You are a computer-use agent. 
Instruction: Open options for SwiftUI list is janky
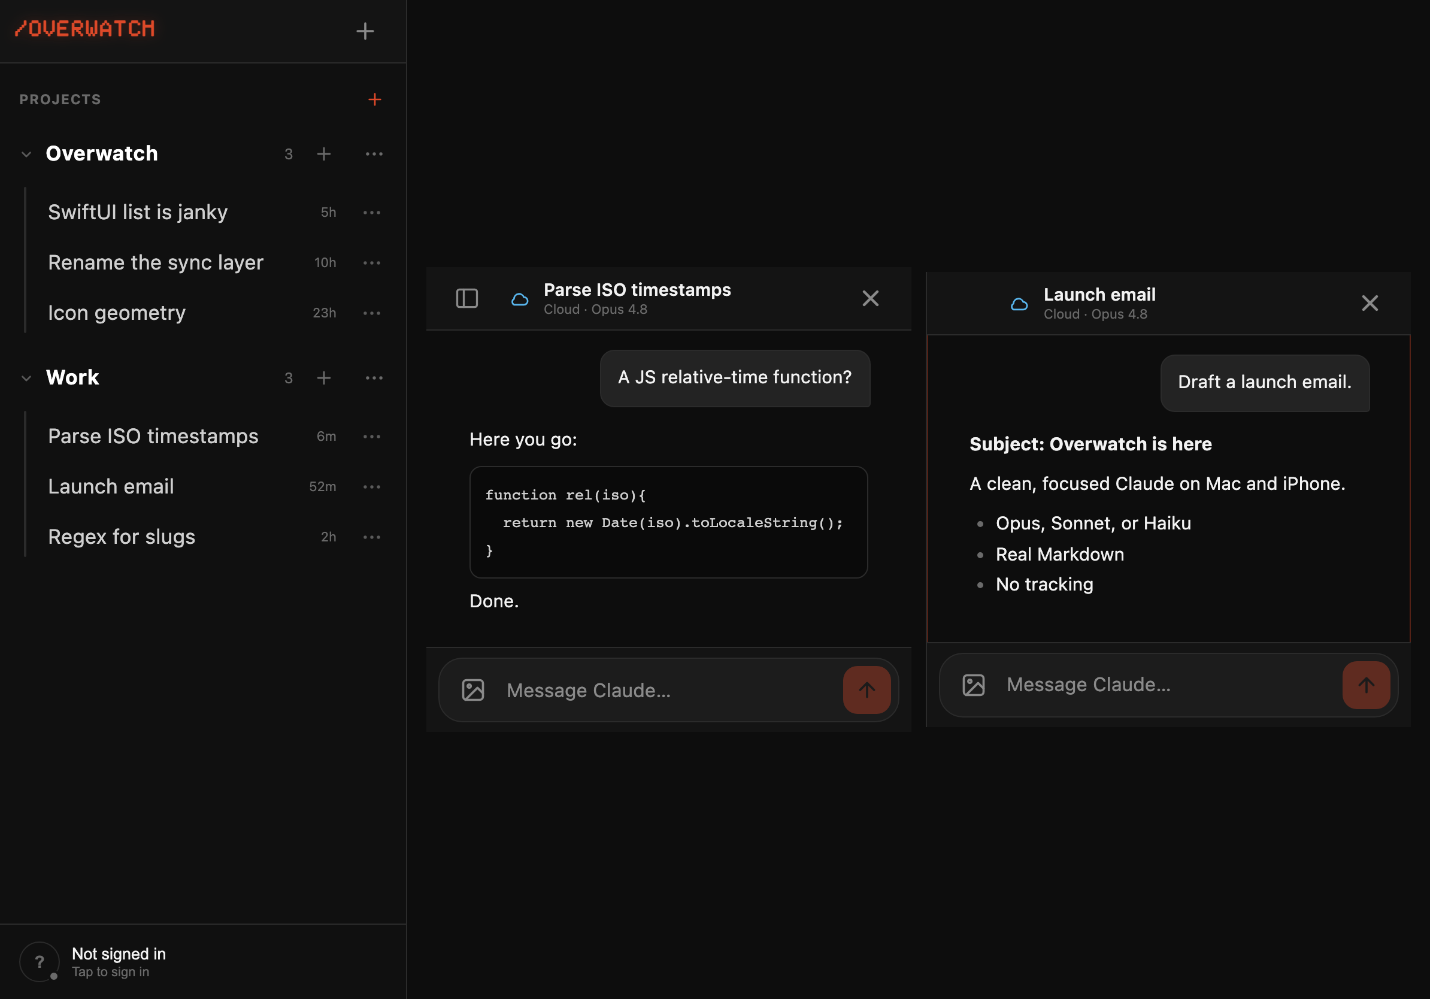372,213
